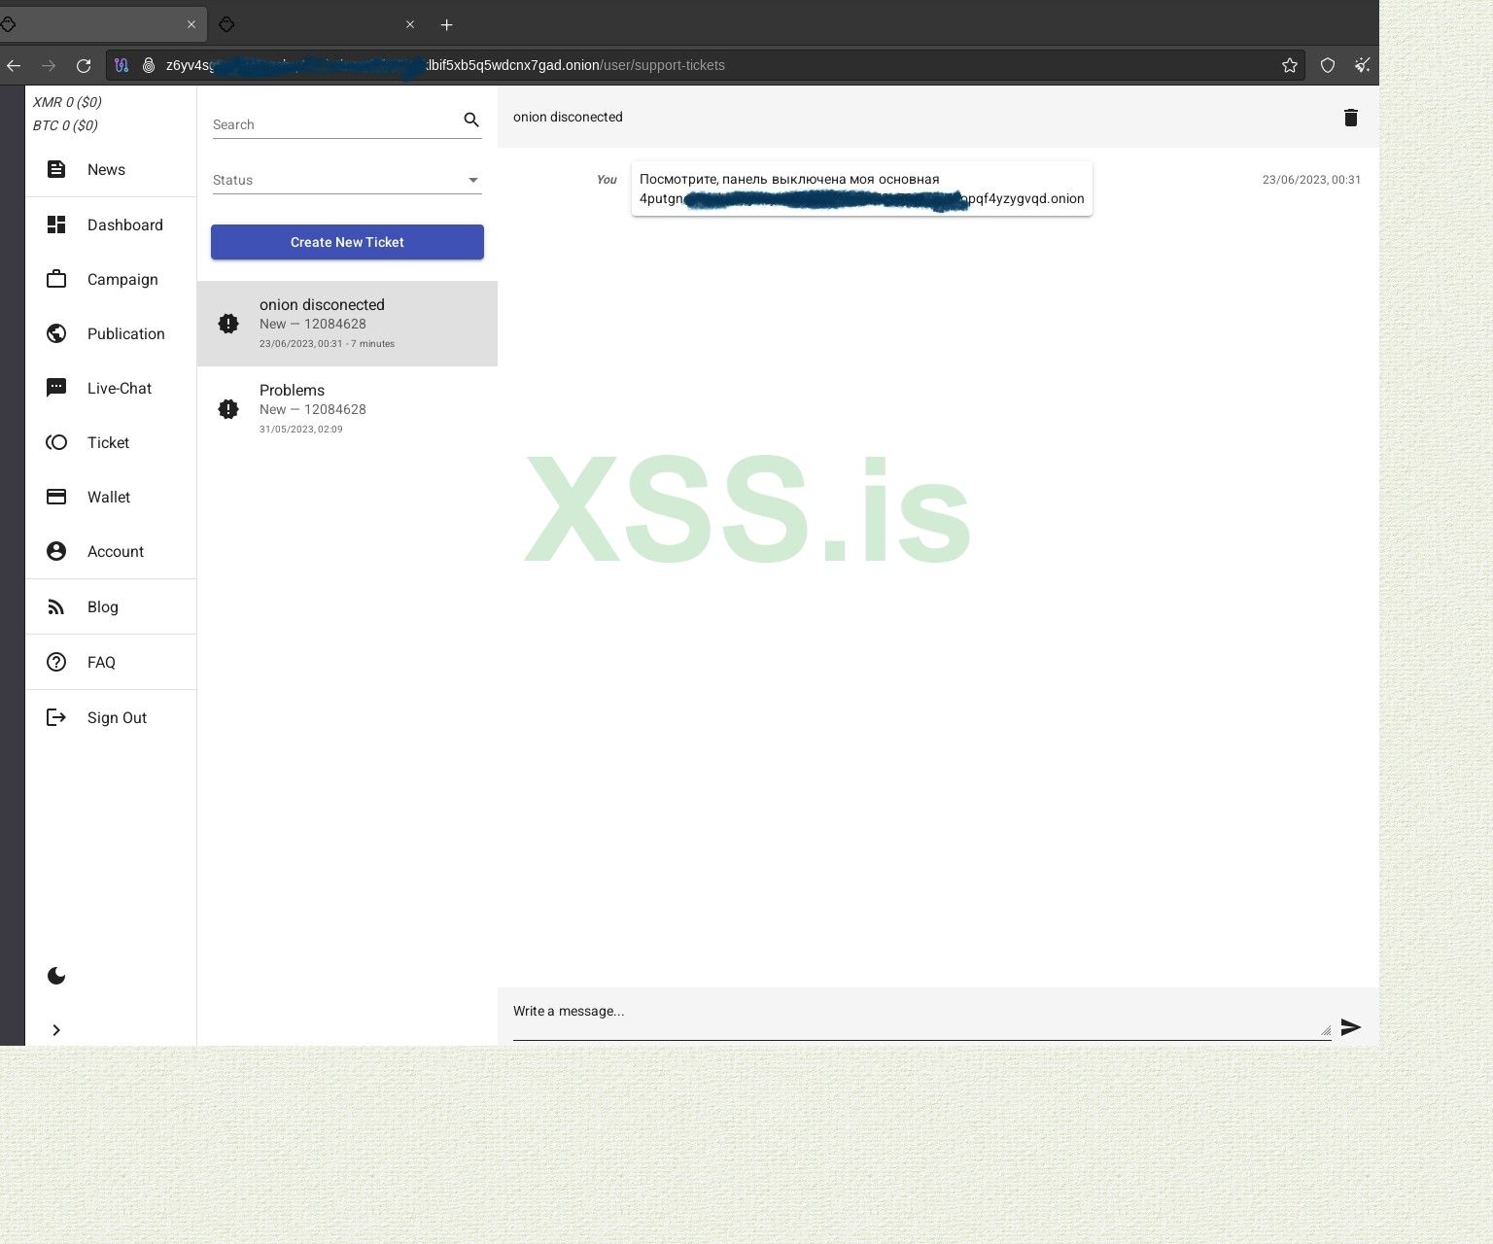This screenshot has height=1244, width=1493.
Task: Open the Wallet page
Action: pos(111,497)
